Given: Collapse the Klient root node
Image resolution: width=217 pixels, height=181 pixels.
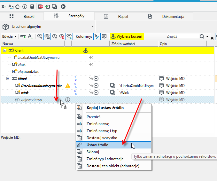Looking at the screenshot, I should (4, 51).
